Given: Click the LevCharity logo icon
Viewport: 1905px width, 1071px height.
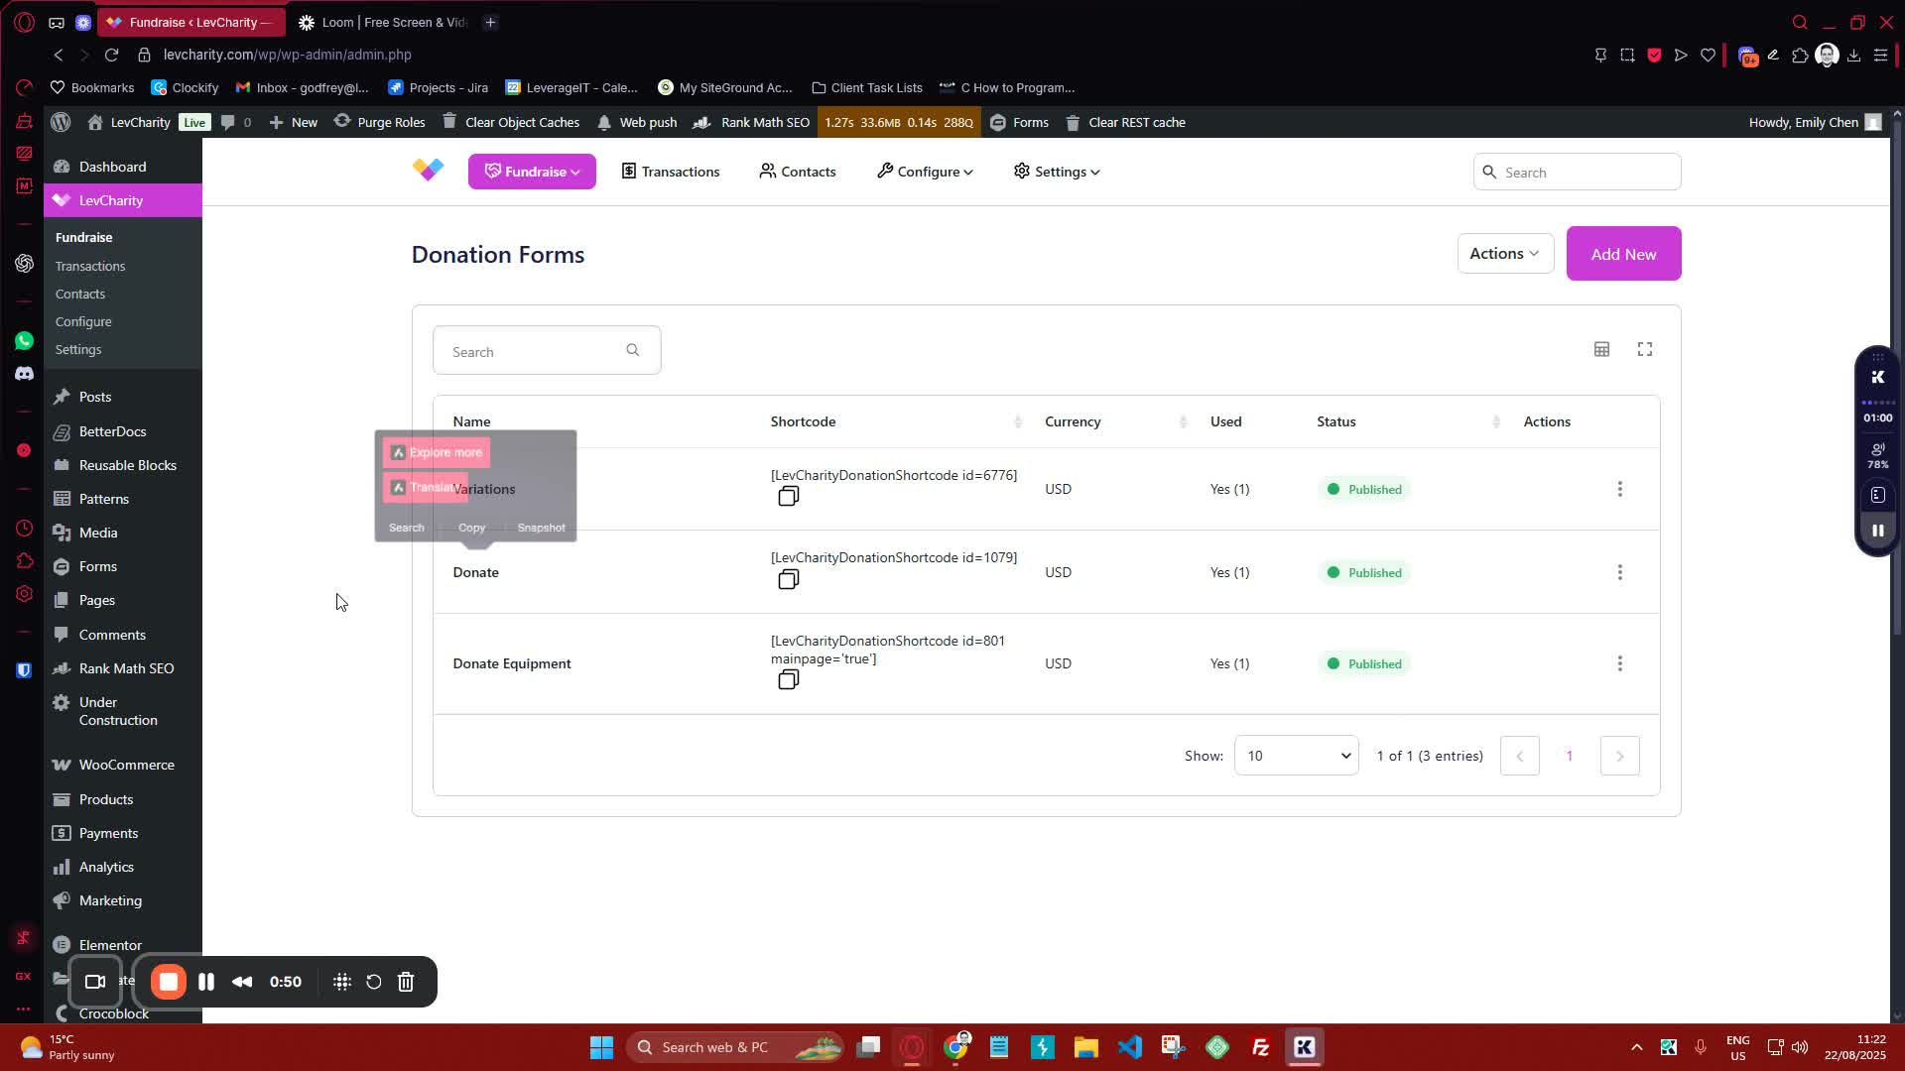Looking at the screenshot, I should pyautogui.click(x=429, y=171).
